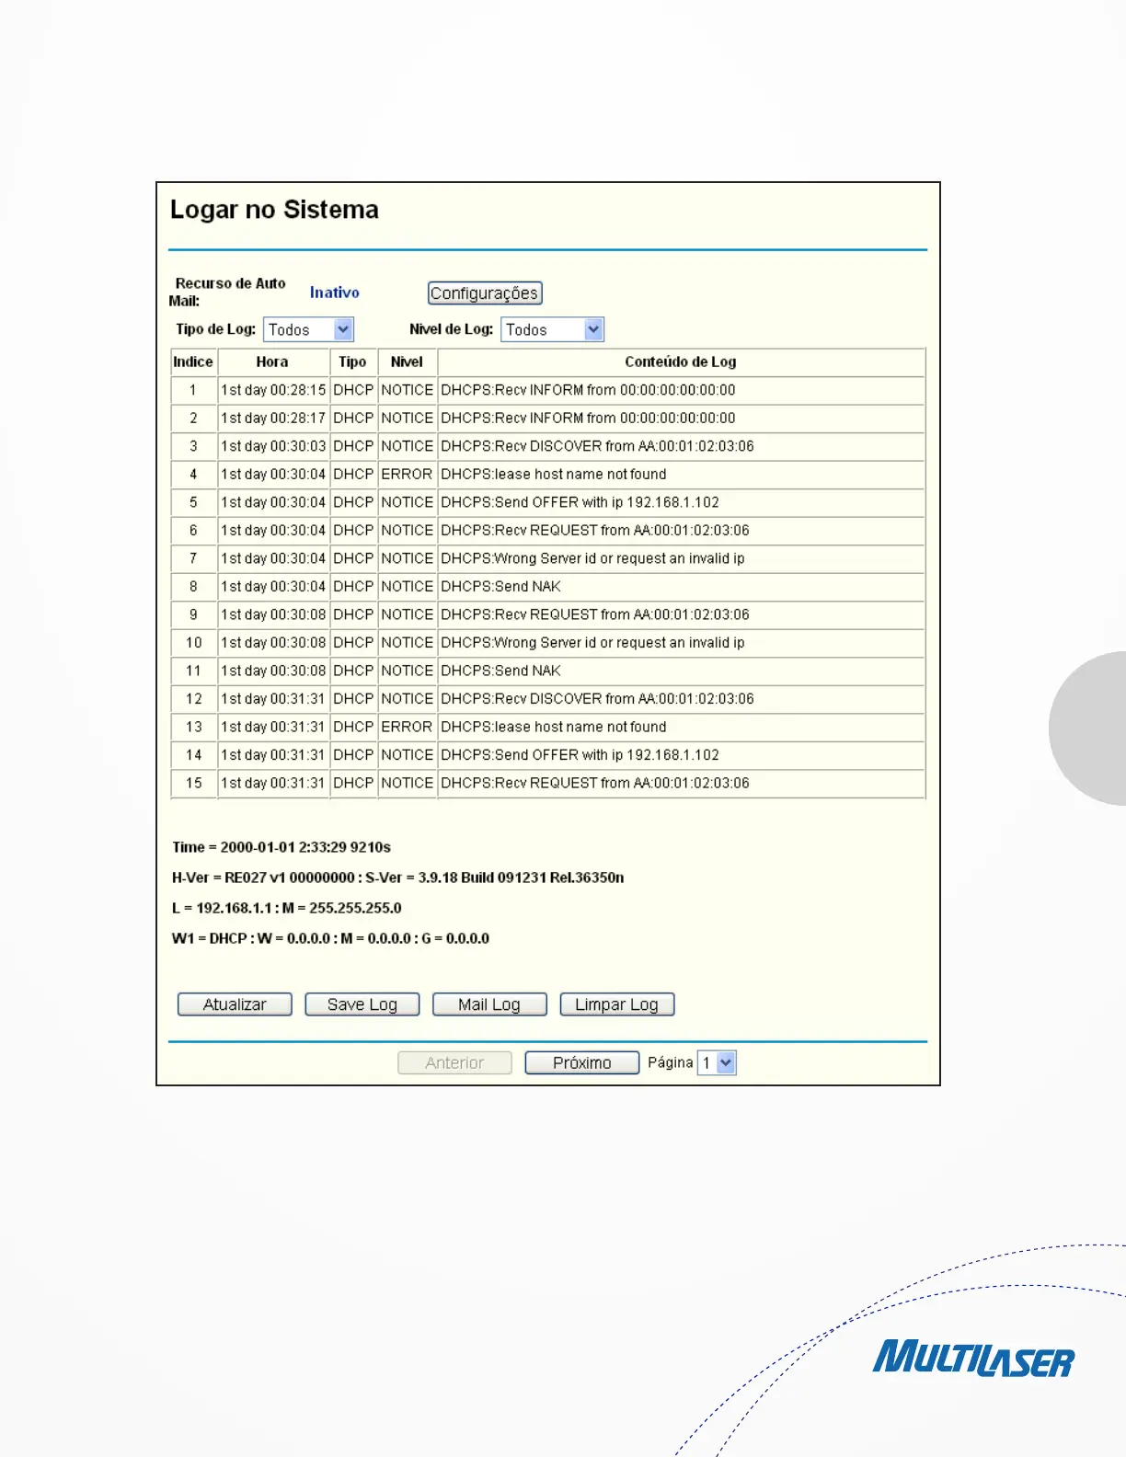Select the H-Ver RE027 version line
This screenshot has height=1457, width=1126.
(x=398, y=878)
